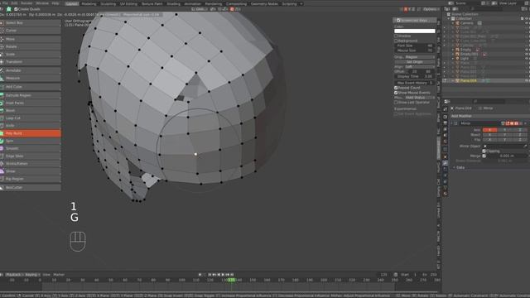Open the Add Modifier dropdown

point(489,116)
